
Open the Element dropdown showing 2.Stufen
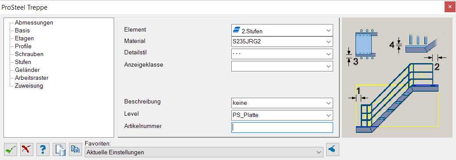pyautogui.click(x=282, y=30)
